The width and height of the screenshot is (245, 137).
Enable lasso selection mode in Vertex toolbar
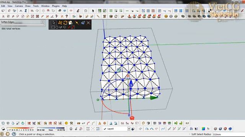[x=64, y=27]
